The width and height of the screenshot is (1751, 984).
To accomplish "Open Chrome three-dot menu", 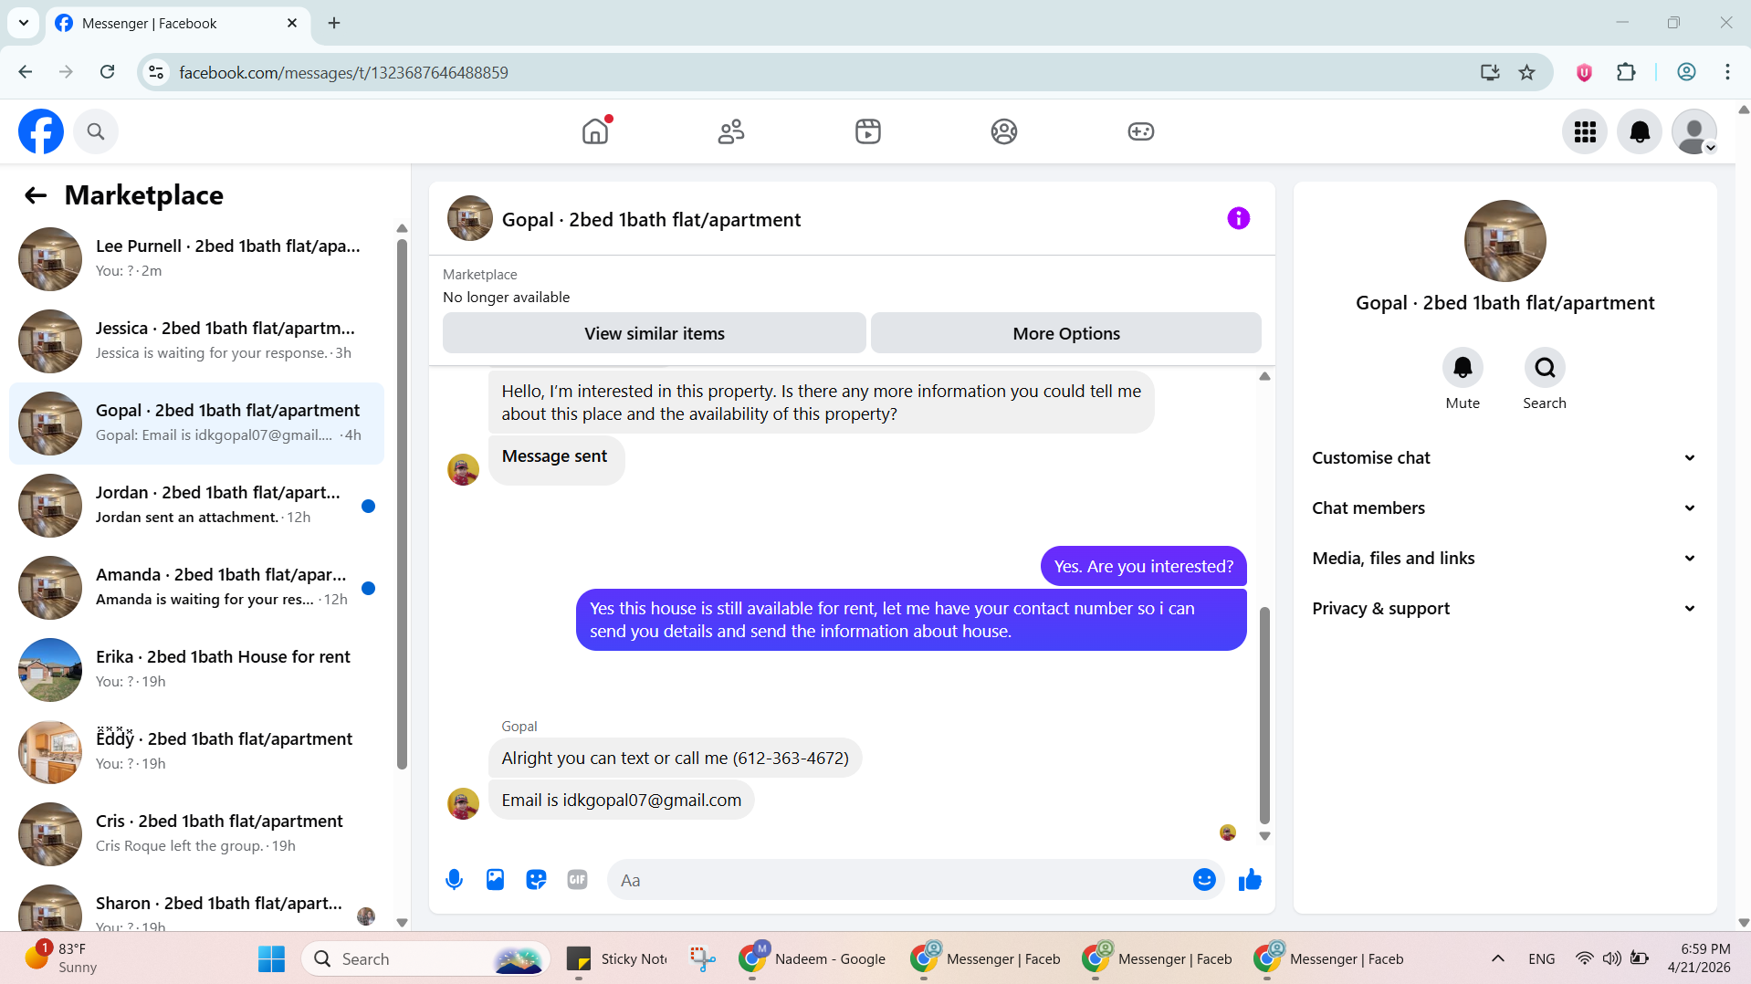I will pyautogui.click(x=1727, y=72).
